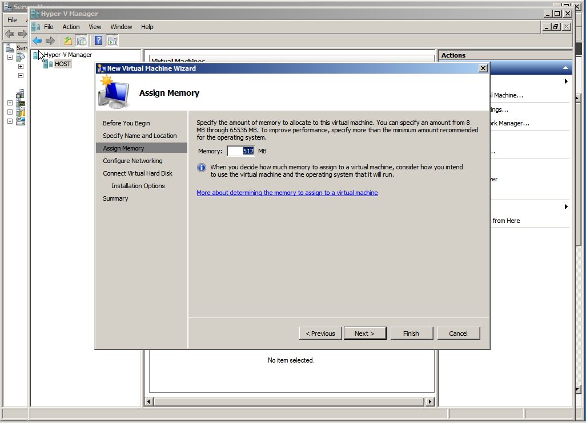The image size is (586, 423).
Task: Click the MMC document icon left of File menu
Action: 36,27
